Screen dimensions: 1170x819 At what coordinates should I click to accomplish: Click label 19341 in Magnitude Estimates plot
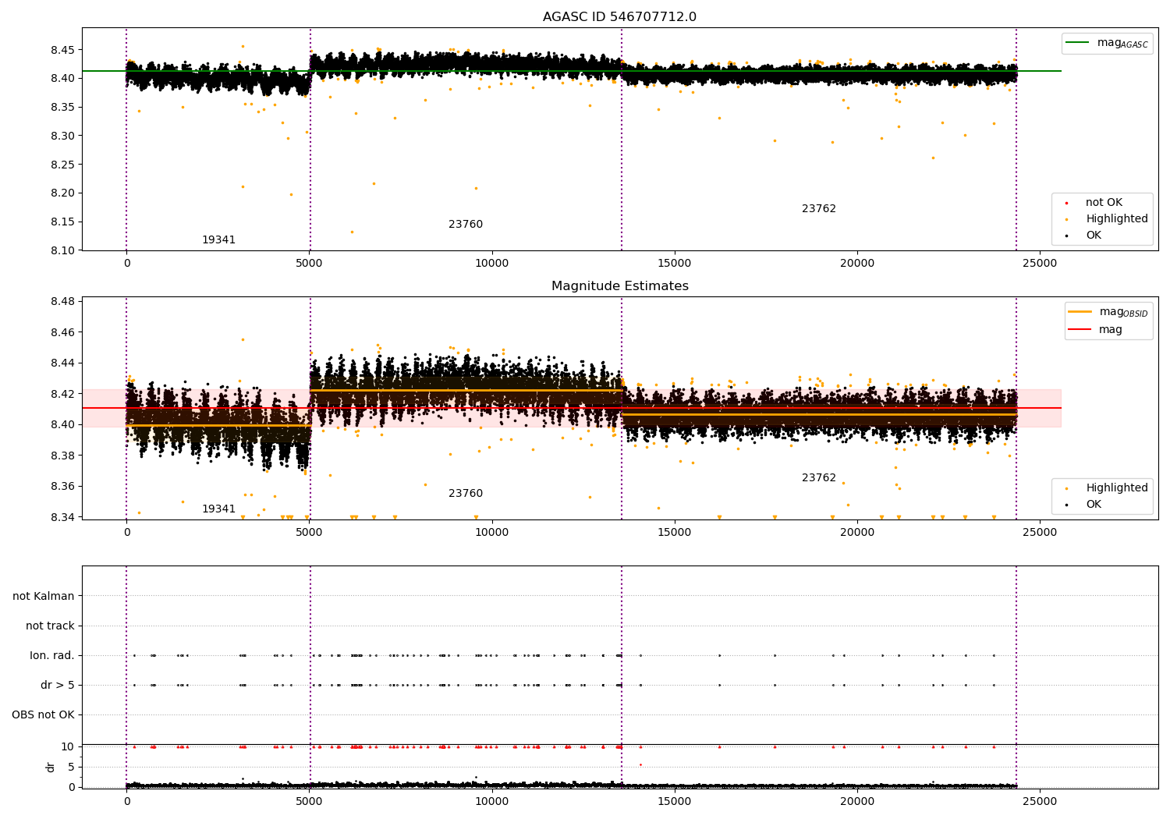pos(218,509)
